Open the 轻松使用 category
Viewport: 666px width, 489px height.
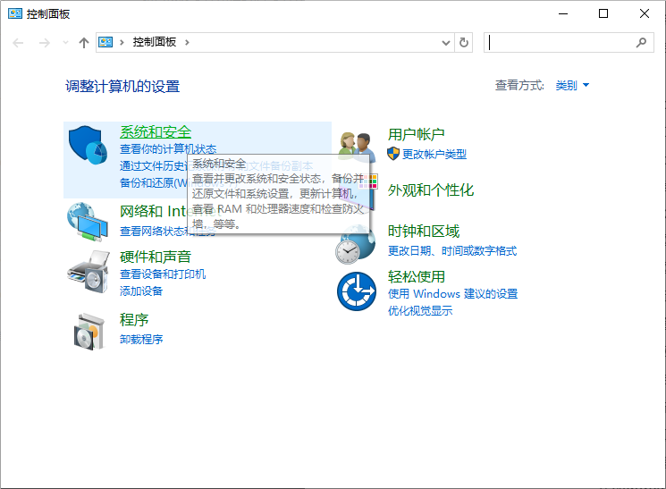(417, 276)
